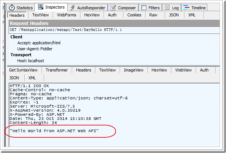Open the WebForms request tab
The image size is (226, 153).
(x=67, y=15)
